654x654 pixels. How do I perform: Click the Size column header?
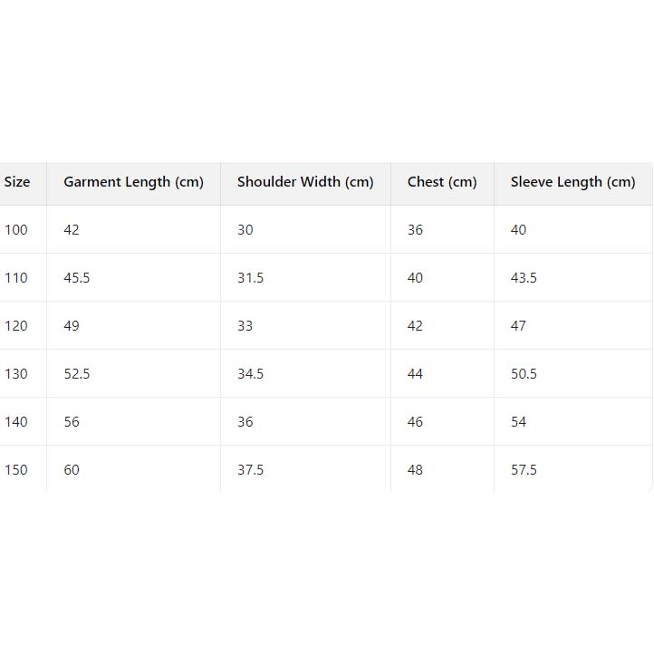17,182
